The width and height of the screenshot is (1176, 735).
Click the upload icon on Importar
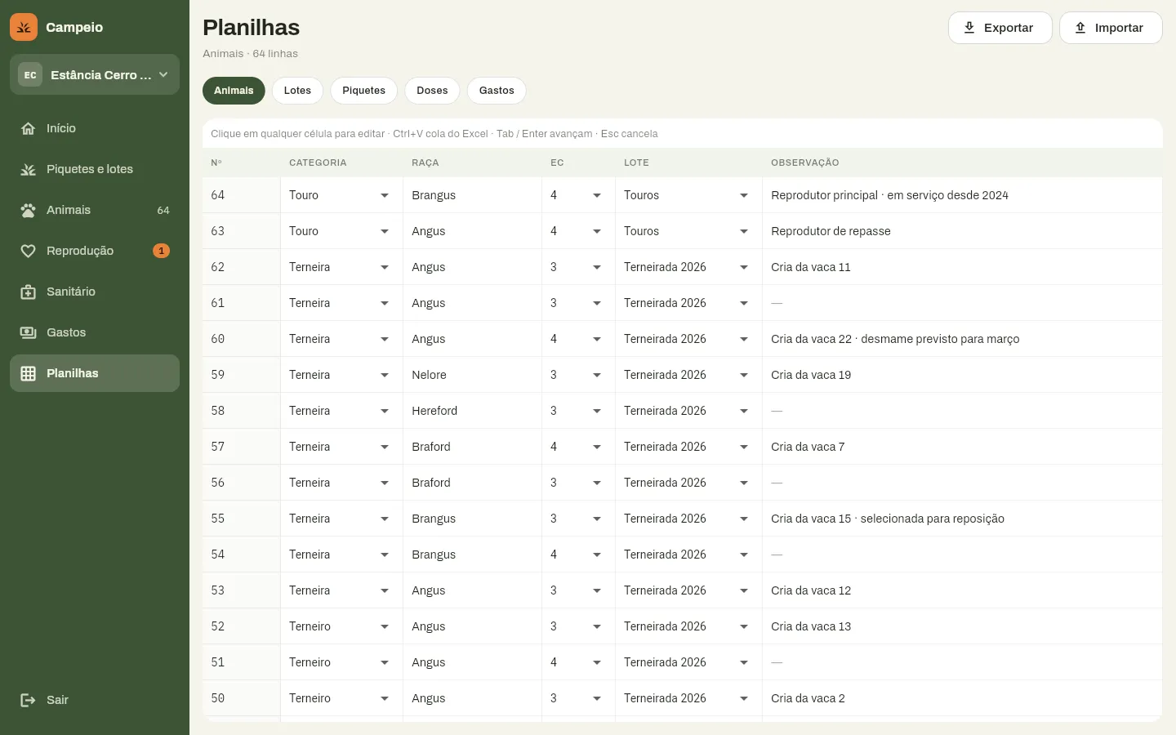coord(1080,28)
